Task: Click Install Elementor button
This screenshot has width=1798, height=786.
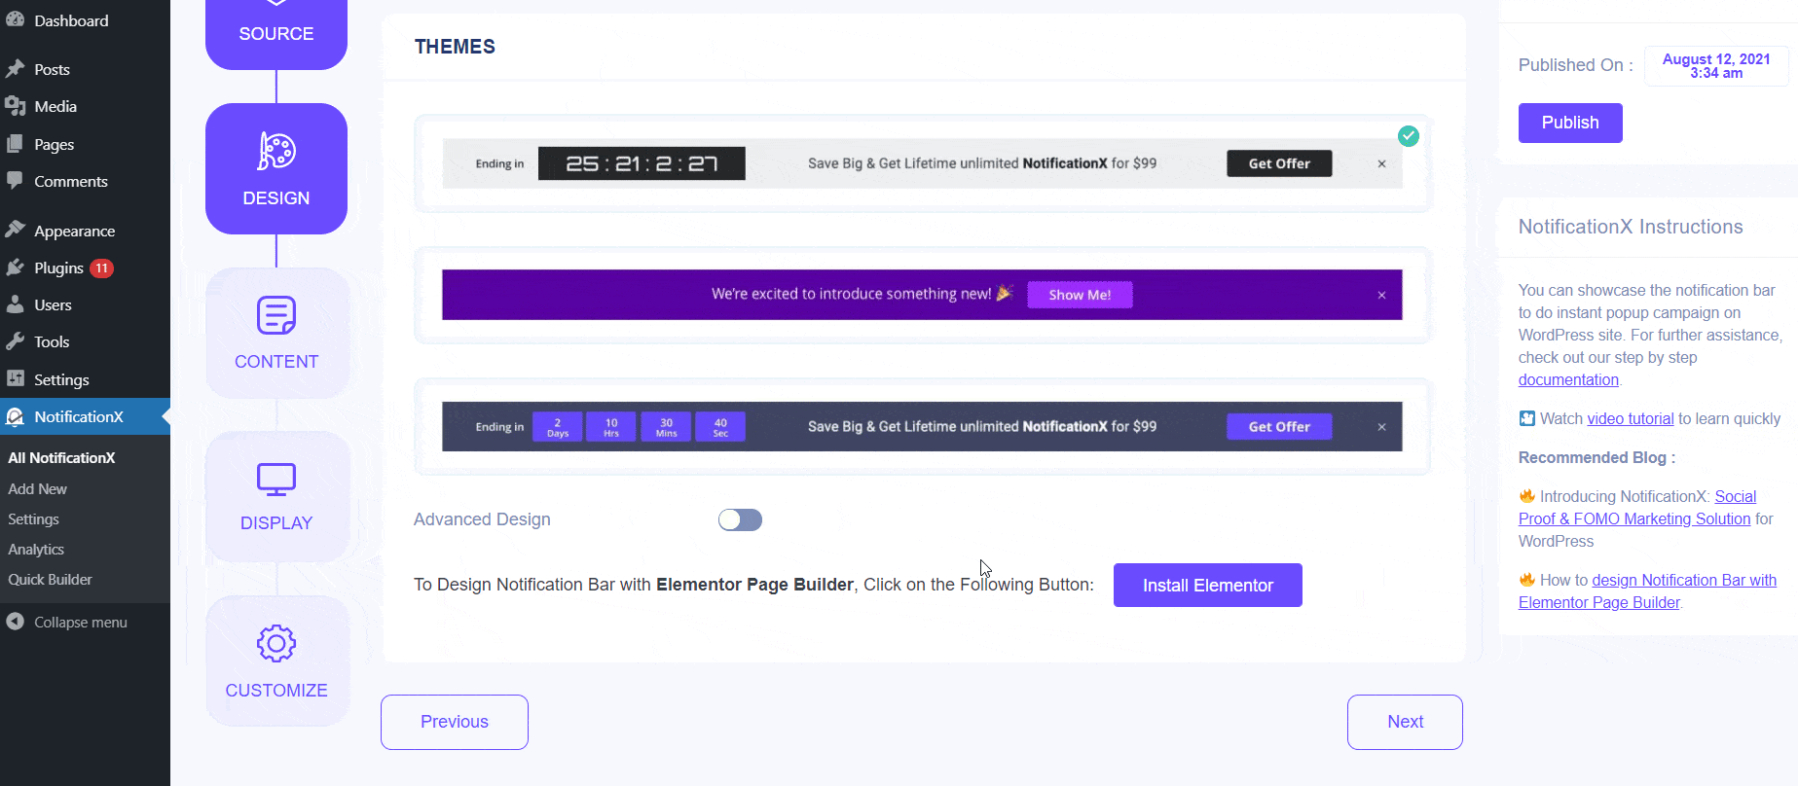Action: (x=1207, y=585)
